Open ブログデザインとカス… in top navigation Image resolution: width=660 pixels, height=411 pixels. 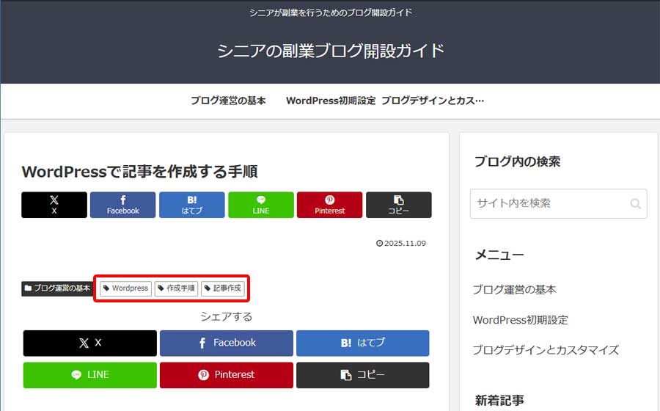[433, 101]
